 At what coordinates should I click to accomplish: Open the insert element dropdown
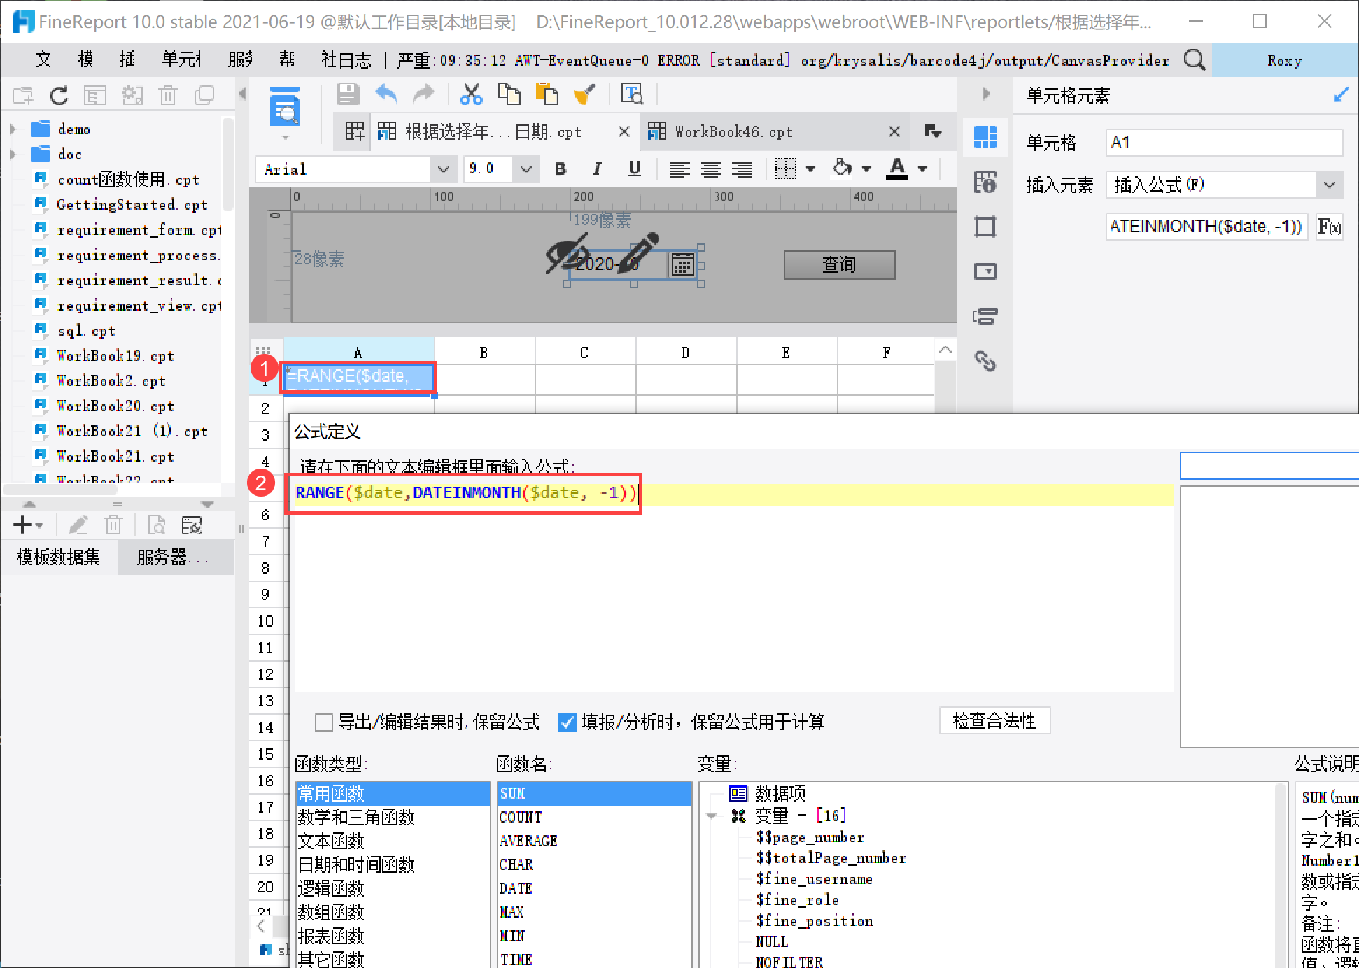[x=1329, y=185]
